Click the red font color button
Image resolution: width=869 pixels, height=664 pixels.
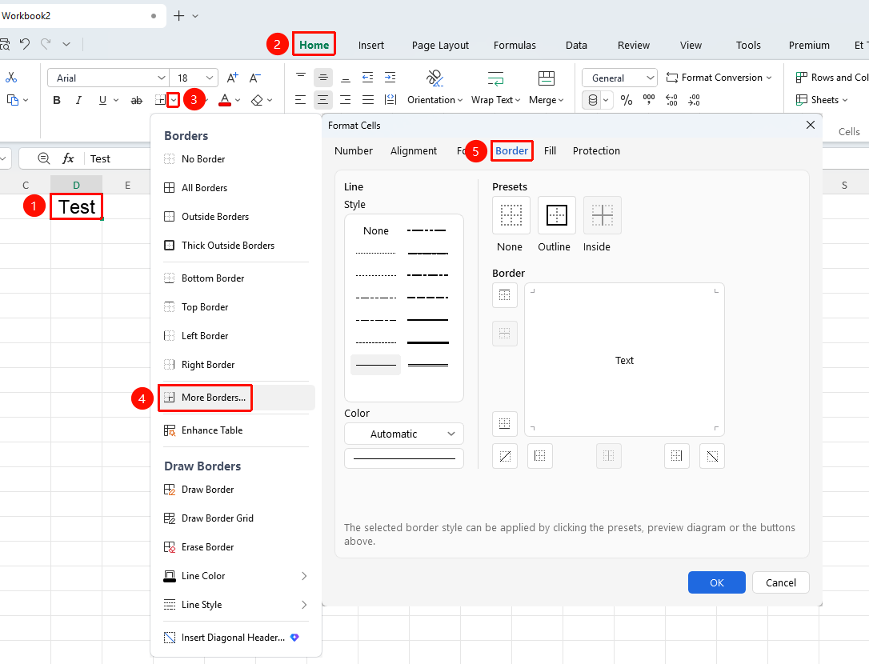pos(225,100)
